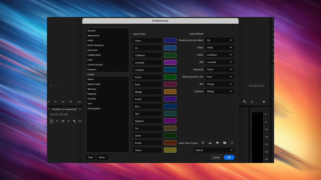Toggle Snap in the Timeline toolbar
Viewport: 321px width, 180px height.
click(x=57, y=121)
